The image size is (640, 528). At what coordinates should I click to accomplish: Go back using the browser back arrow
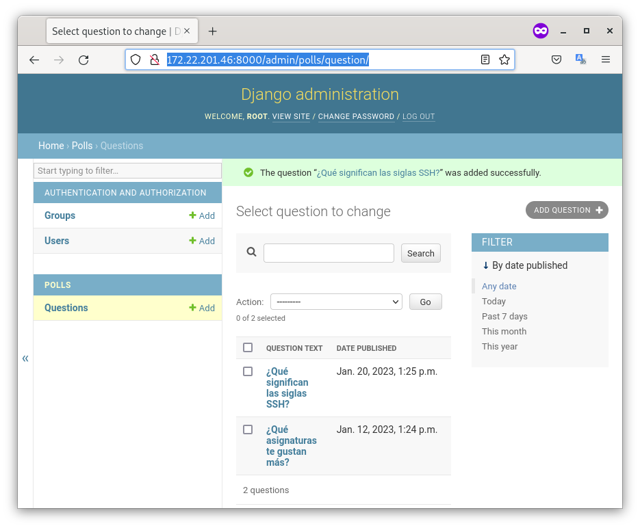[x=34, y=60]
